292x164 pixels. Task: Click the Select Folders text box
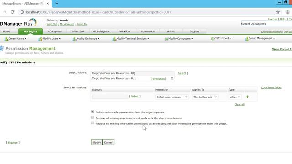point(132,73)
